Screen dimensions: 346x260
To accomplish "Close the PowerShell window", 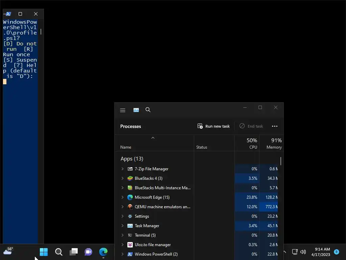I will pyautogui.click(x=36, y=14).
